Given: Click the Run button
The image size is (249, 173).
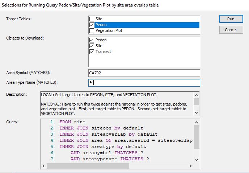Looking at the screenshot, I should click(x=231, y=19).
